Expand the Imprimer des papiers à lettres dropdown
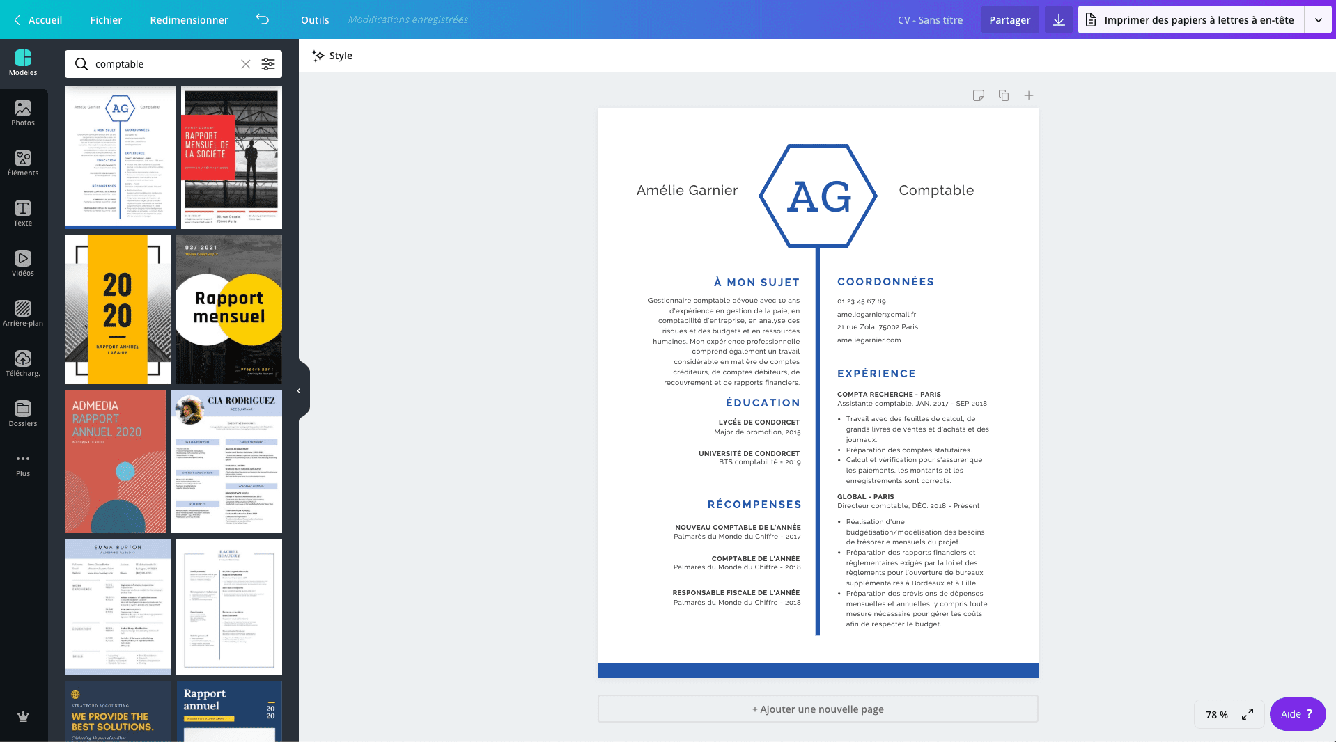Viewport: 1336px width, 742px height. pyautogui.click(x=1319, y=19)
